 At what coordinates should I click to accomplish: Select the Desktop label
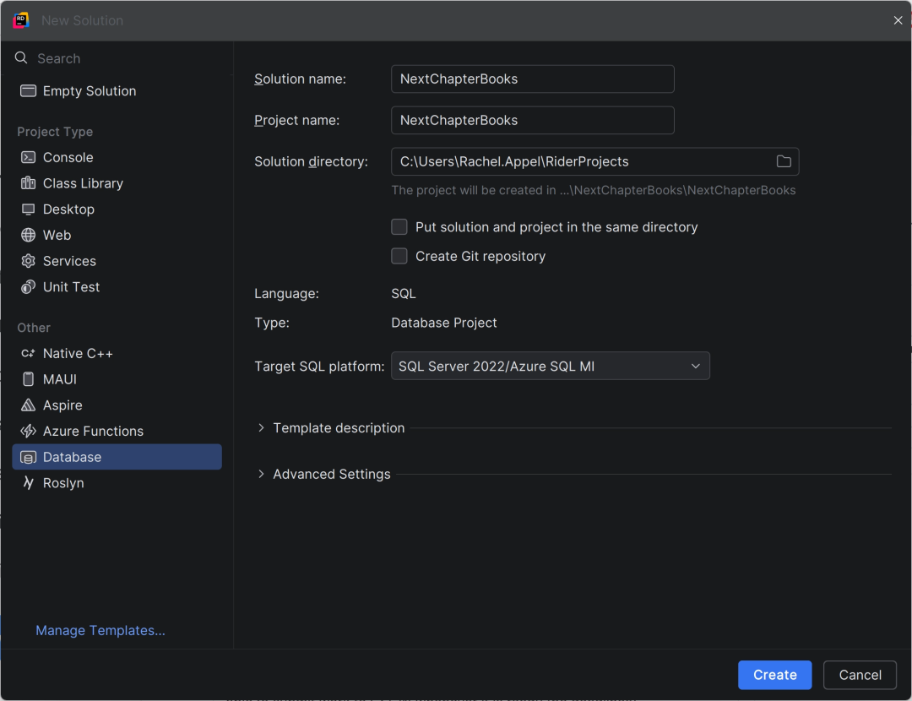(x=68, y=209)
